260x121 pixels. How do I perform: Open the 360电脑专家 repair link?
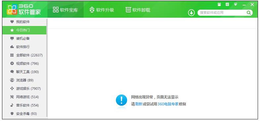coord(168,104)
